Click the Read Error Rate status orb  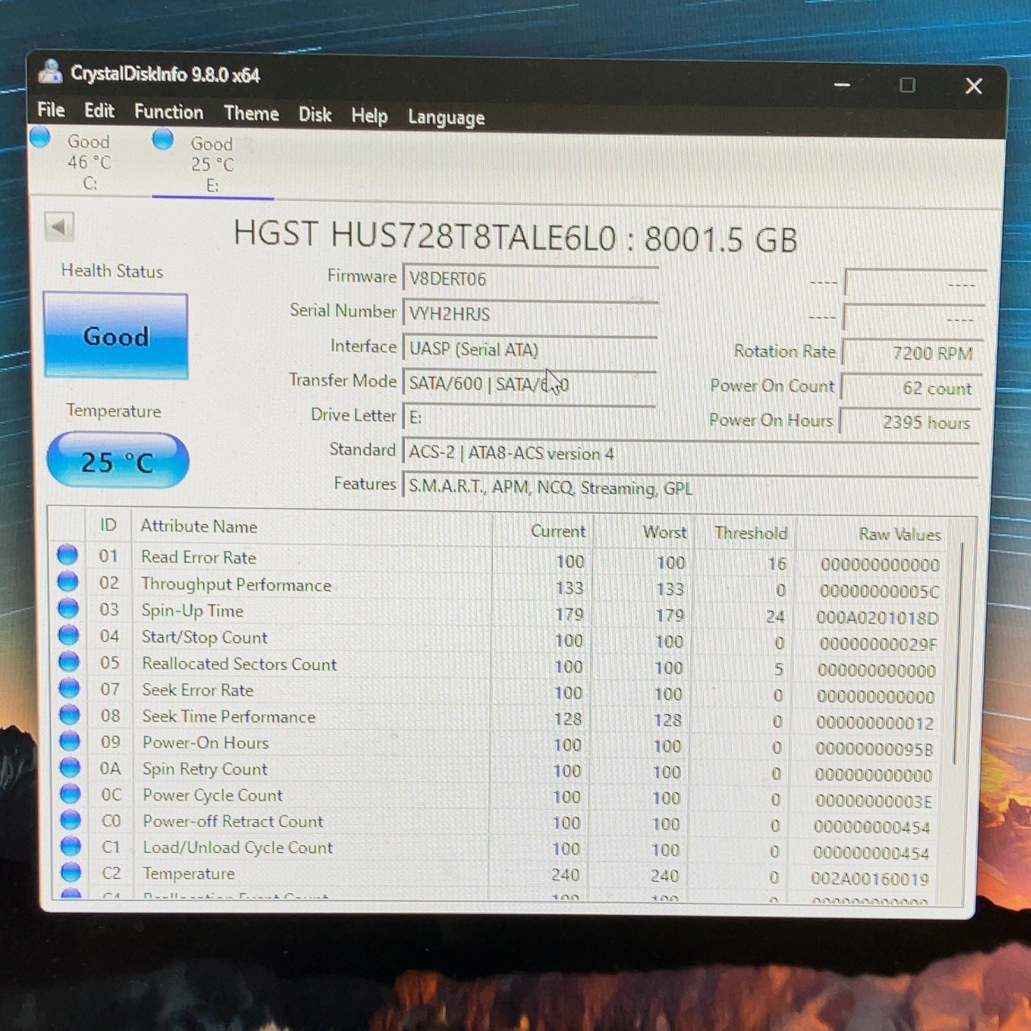tap(67, 555)
